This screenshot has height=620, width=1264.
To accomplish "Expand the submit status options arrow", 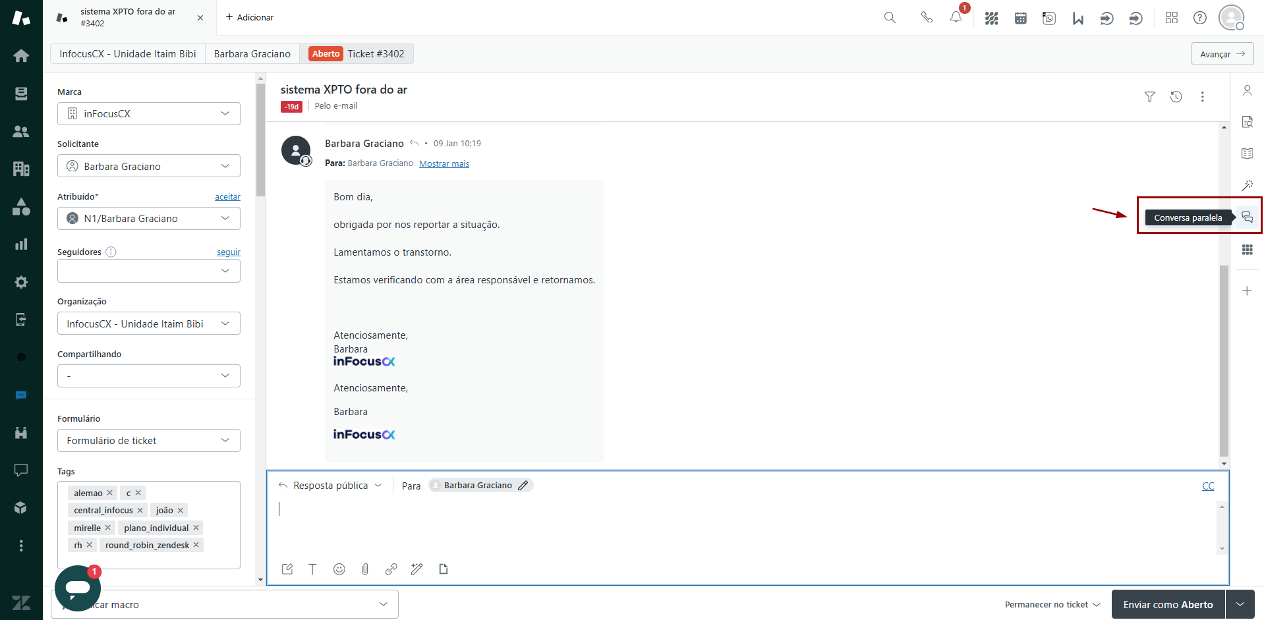I will tap(1240, 604).
